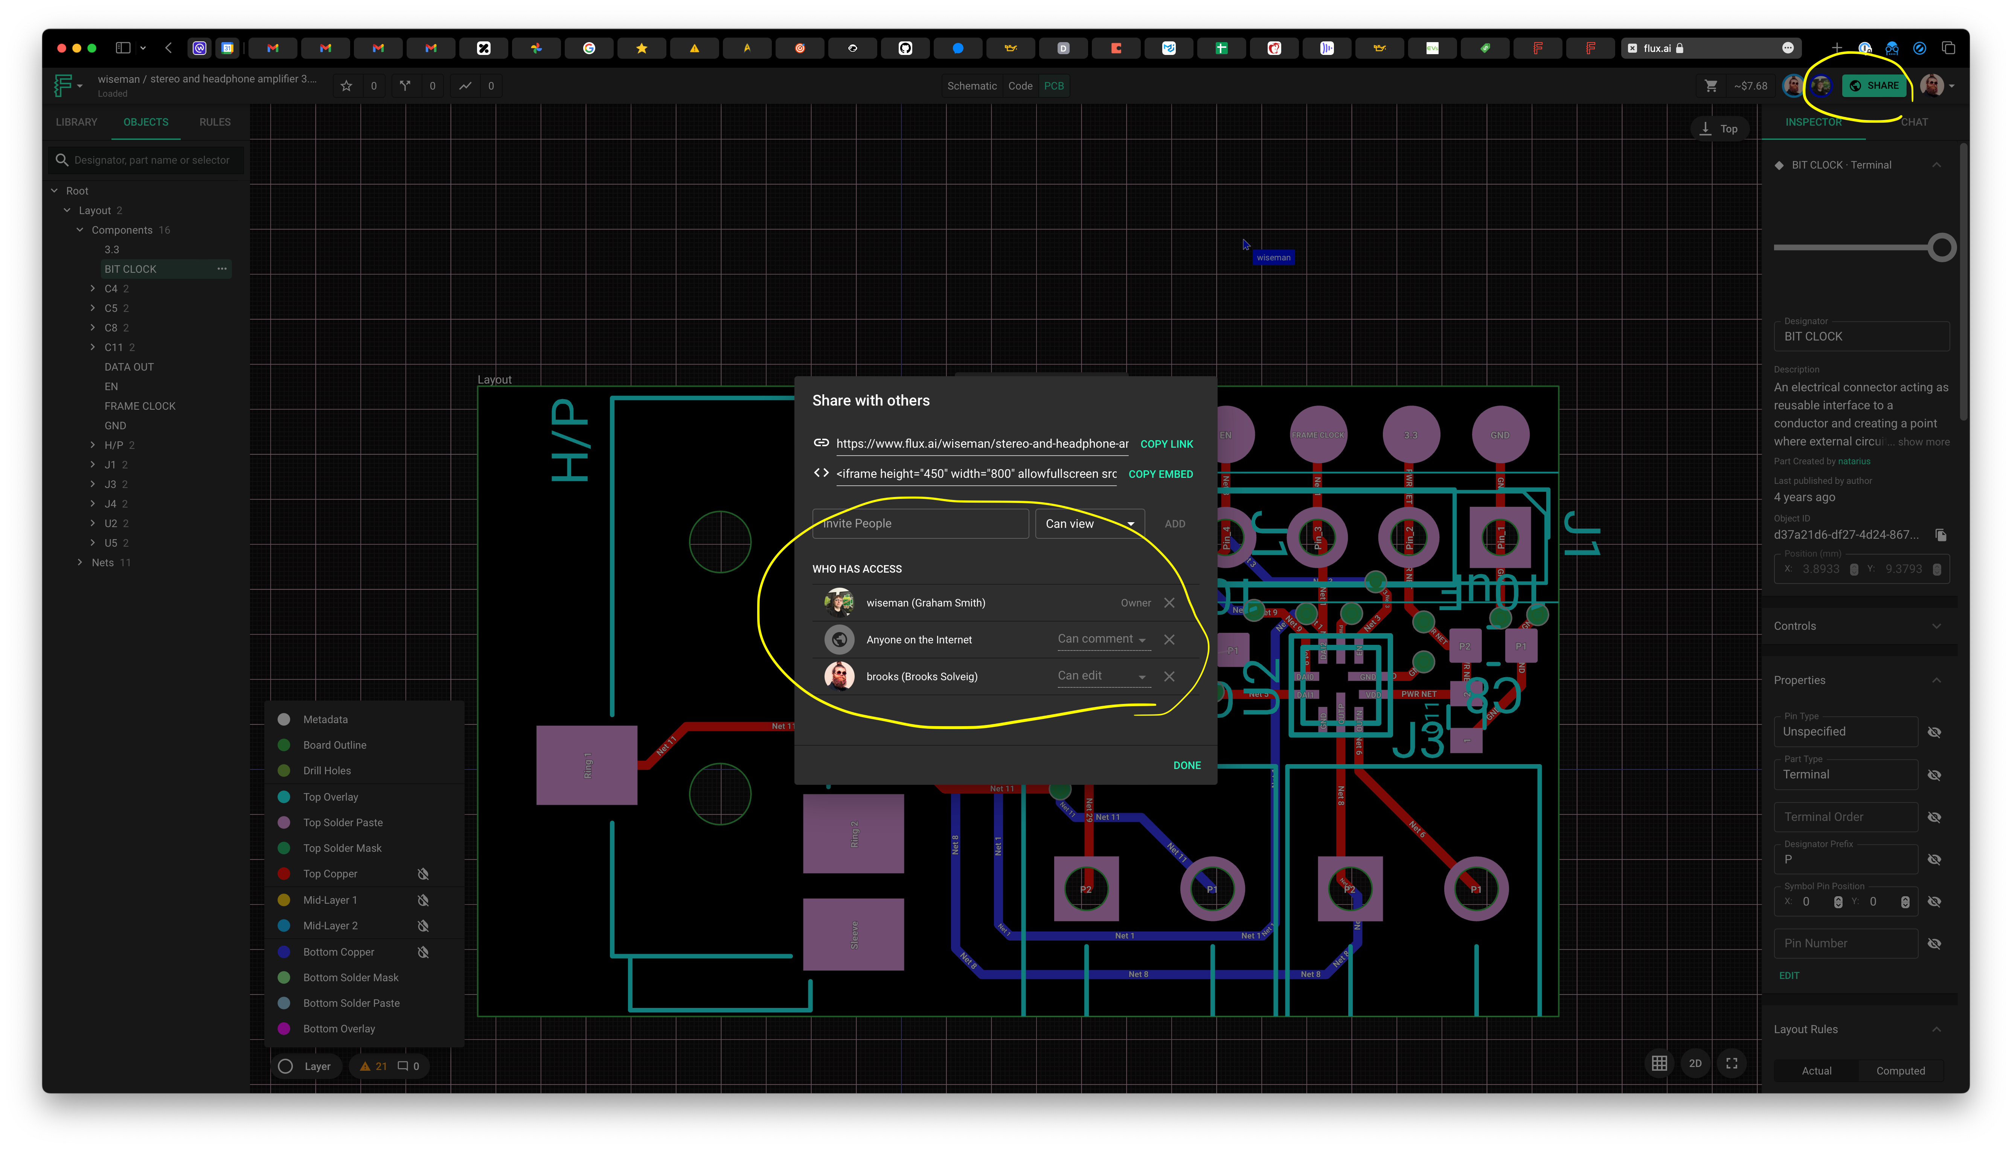The image size is (2012, 1149).
Task: Click the embed code brackets icon
Action: tap(821, 473)
